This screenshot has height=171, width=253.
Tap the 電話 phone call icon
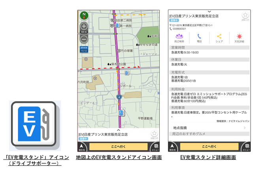point(199,38)
